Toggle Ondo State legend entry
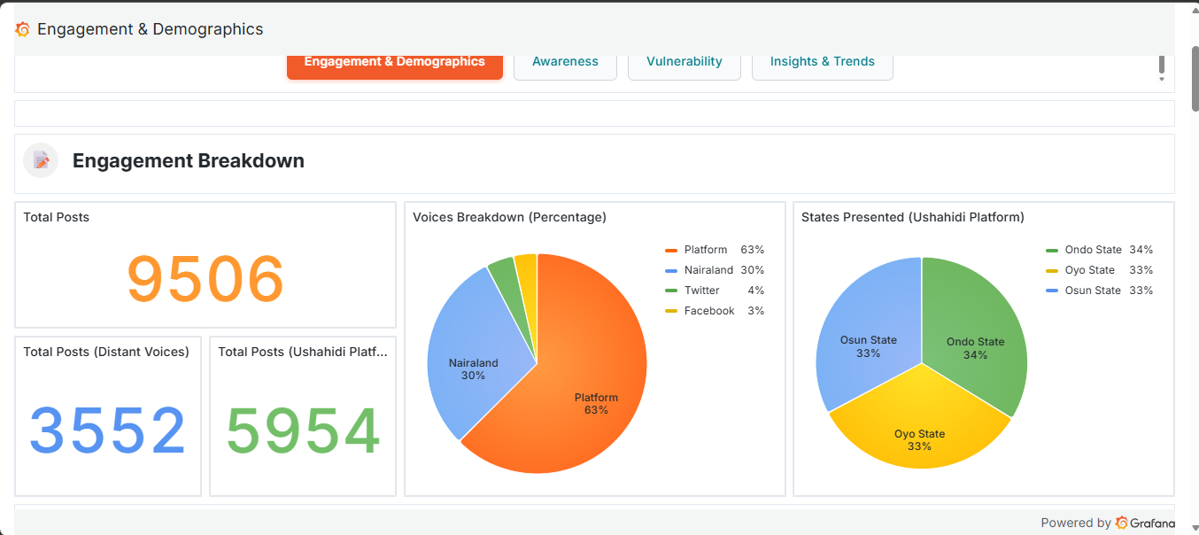The width and height of the screenshot is (1199, 535). point(1093,250)
